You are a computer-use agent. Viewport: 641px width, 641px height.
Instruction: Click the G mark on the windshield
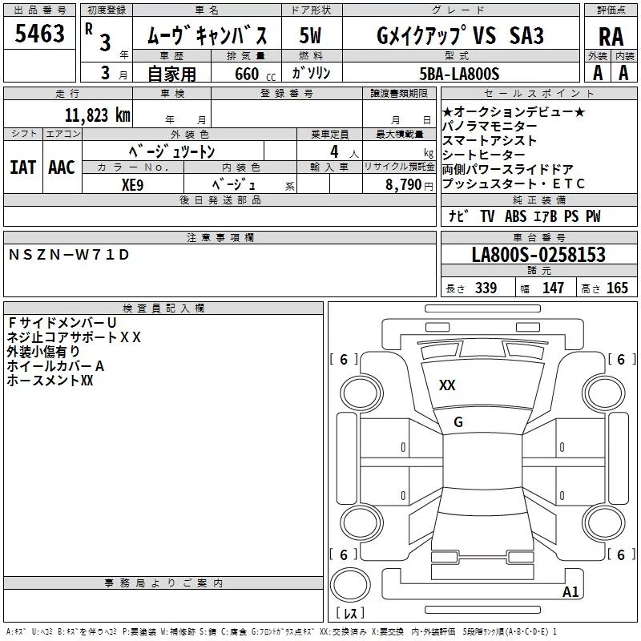(x=458, y=422)
